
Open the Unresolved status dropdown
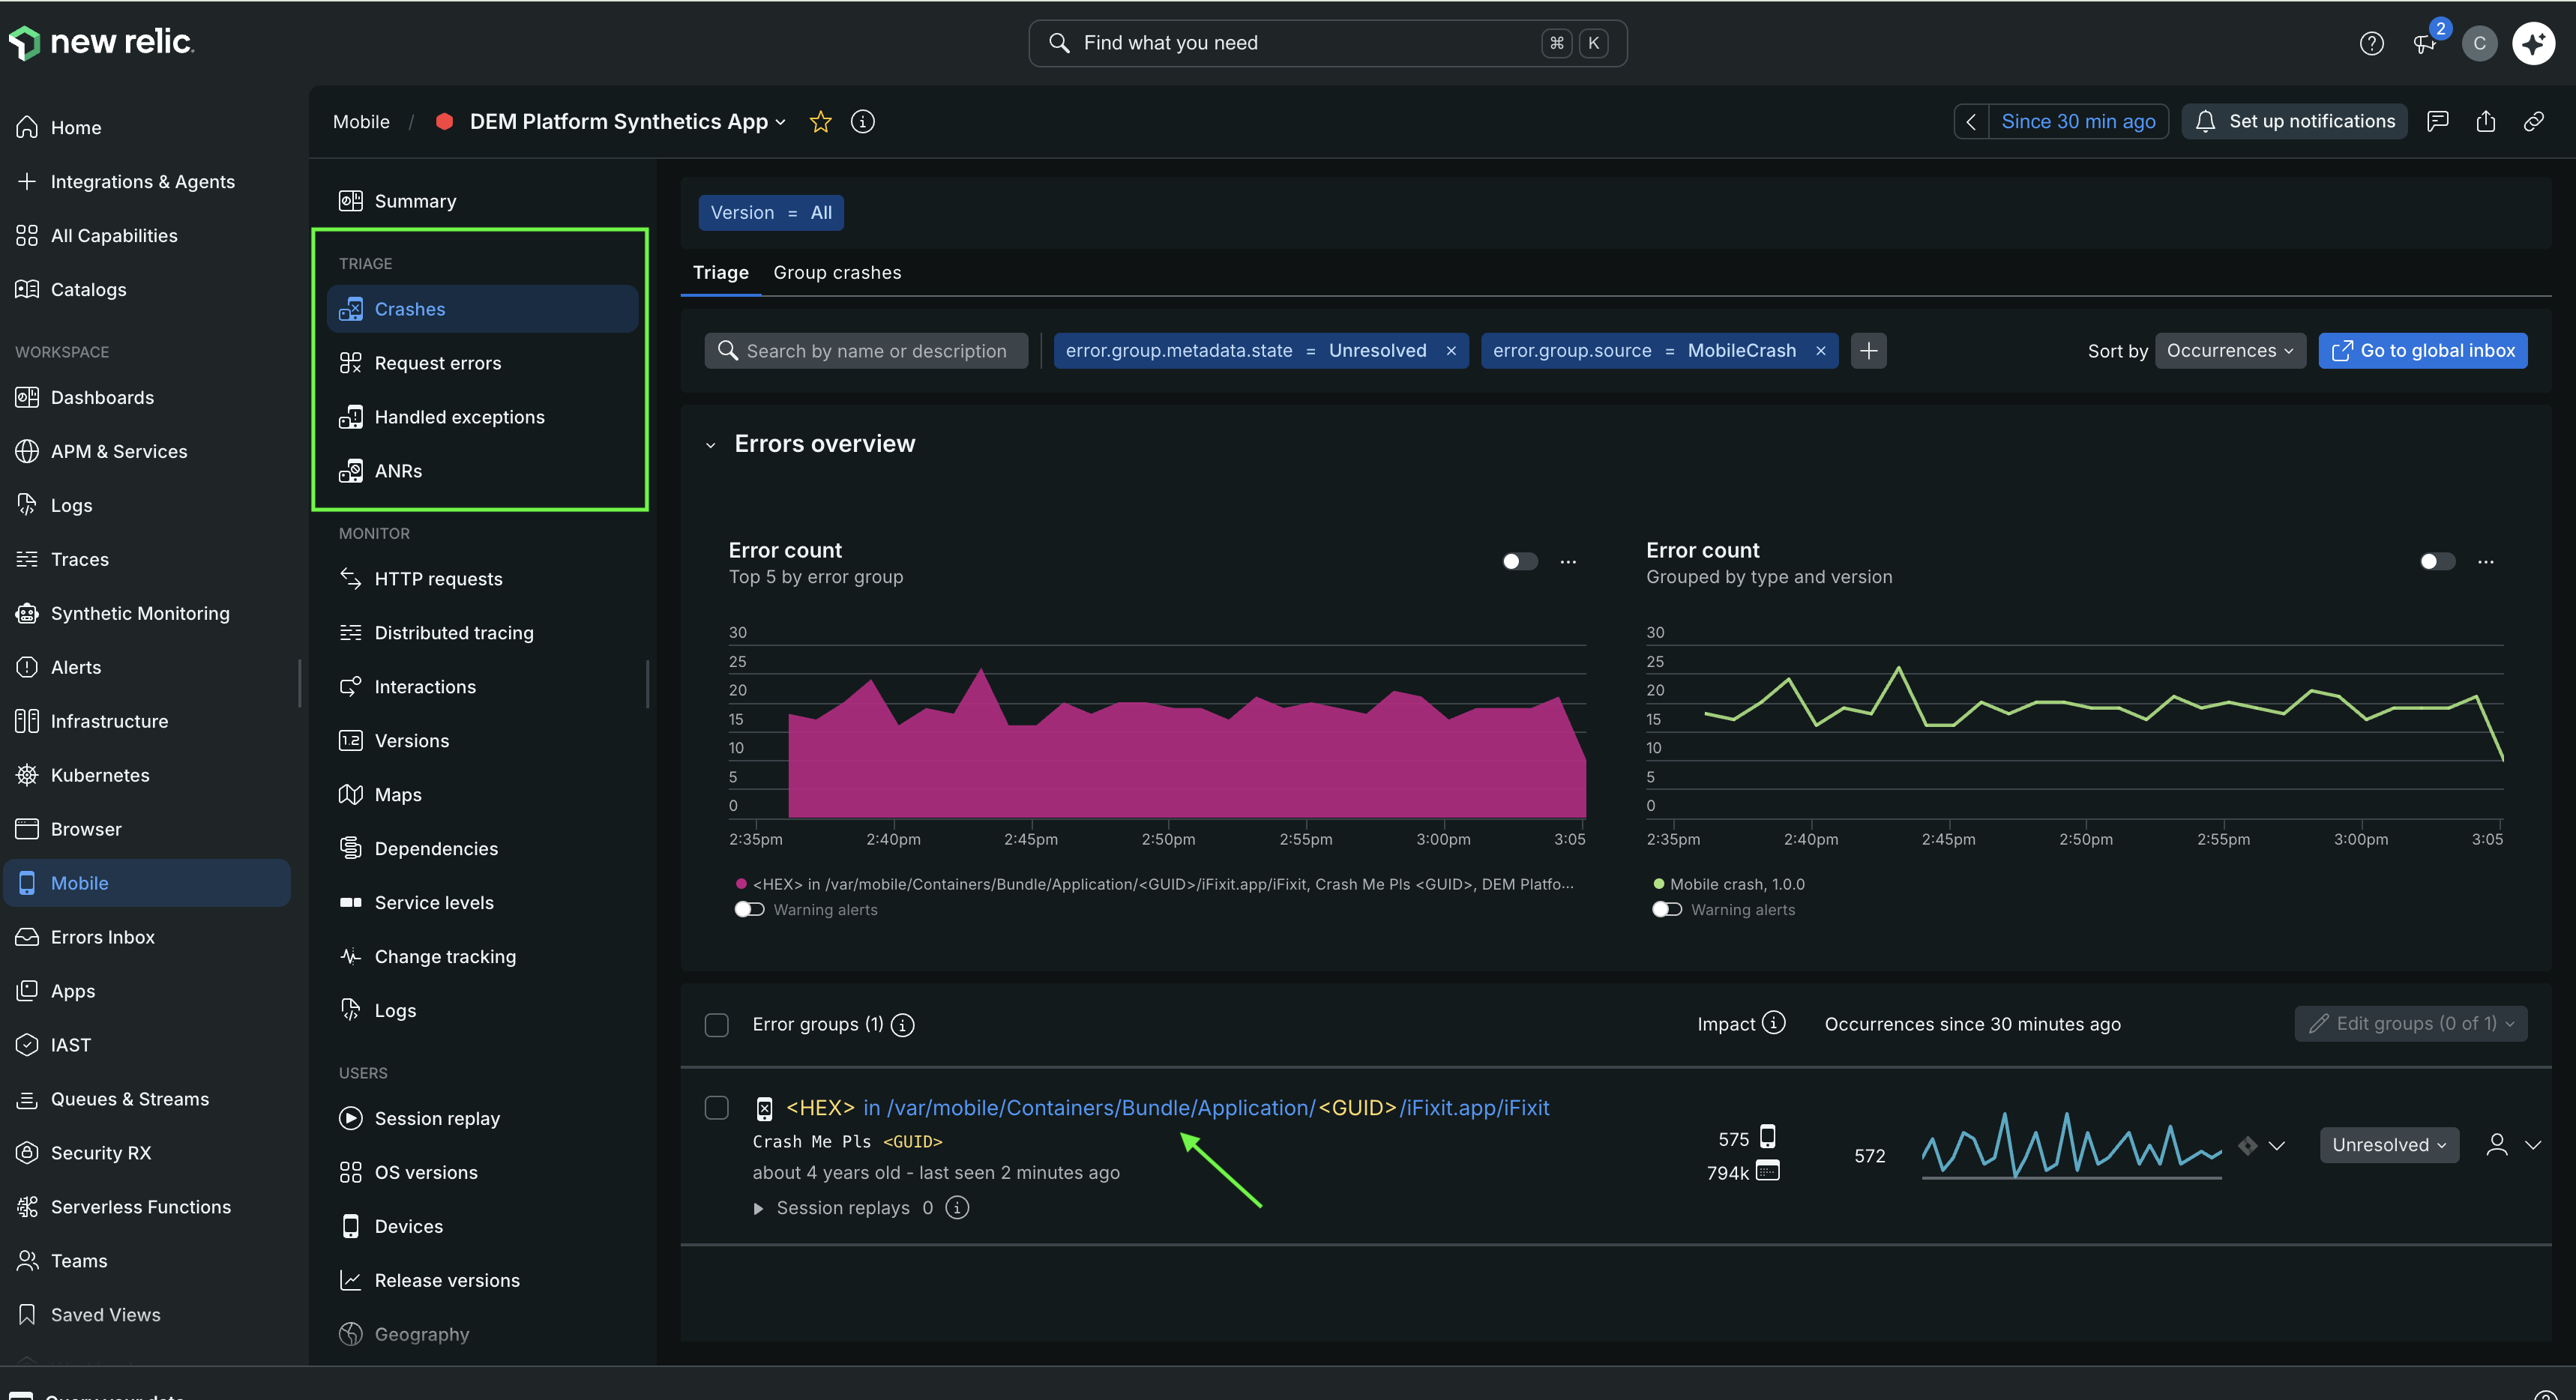pos(2389,1146)
